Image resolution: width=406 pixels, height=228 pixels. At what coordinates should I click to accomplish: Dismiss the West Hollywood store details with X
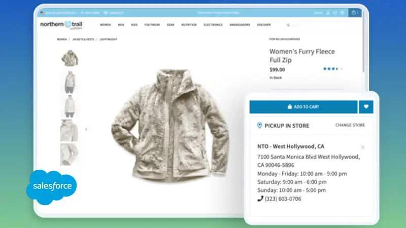click(x=362, y=147)
